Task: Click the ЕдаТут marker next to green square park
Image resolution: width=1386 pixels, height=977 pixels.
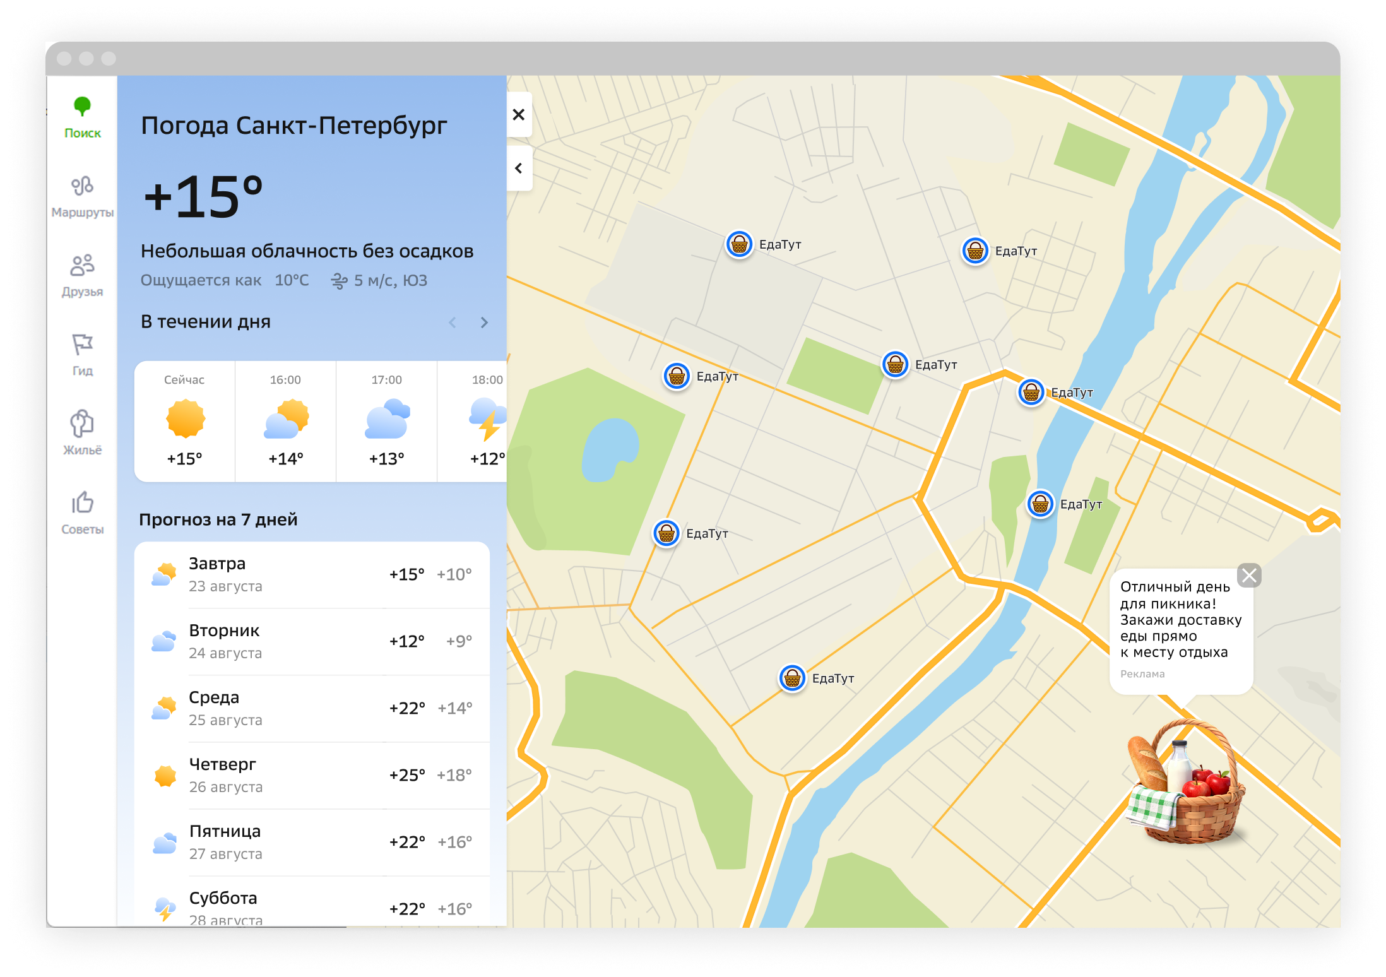Action: pos(895,364)
